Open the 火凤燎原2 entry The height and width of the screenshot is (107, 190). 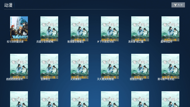[80, 66]
